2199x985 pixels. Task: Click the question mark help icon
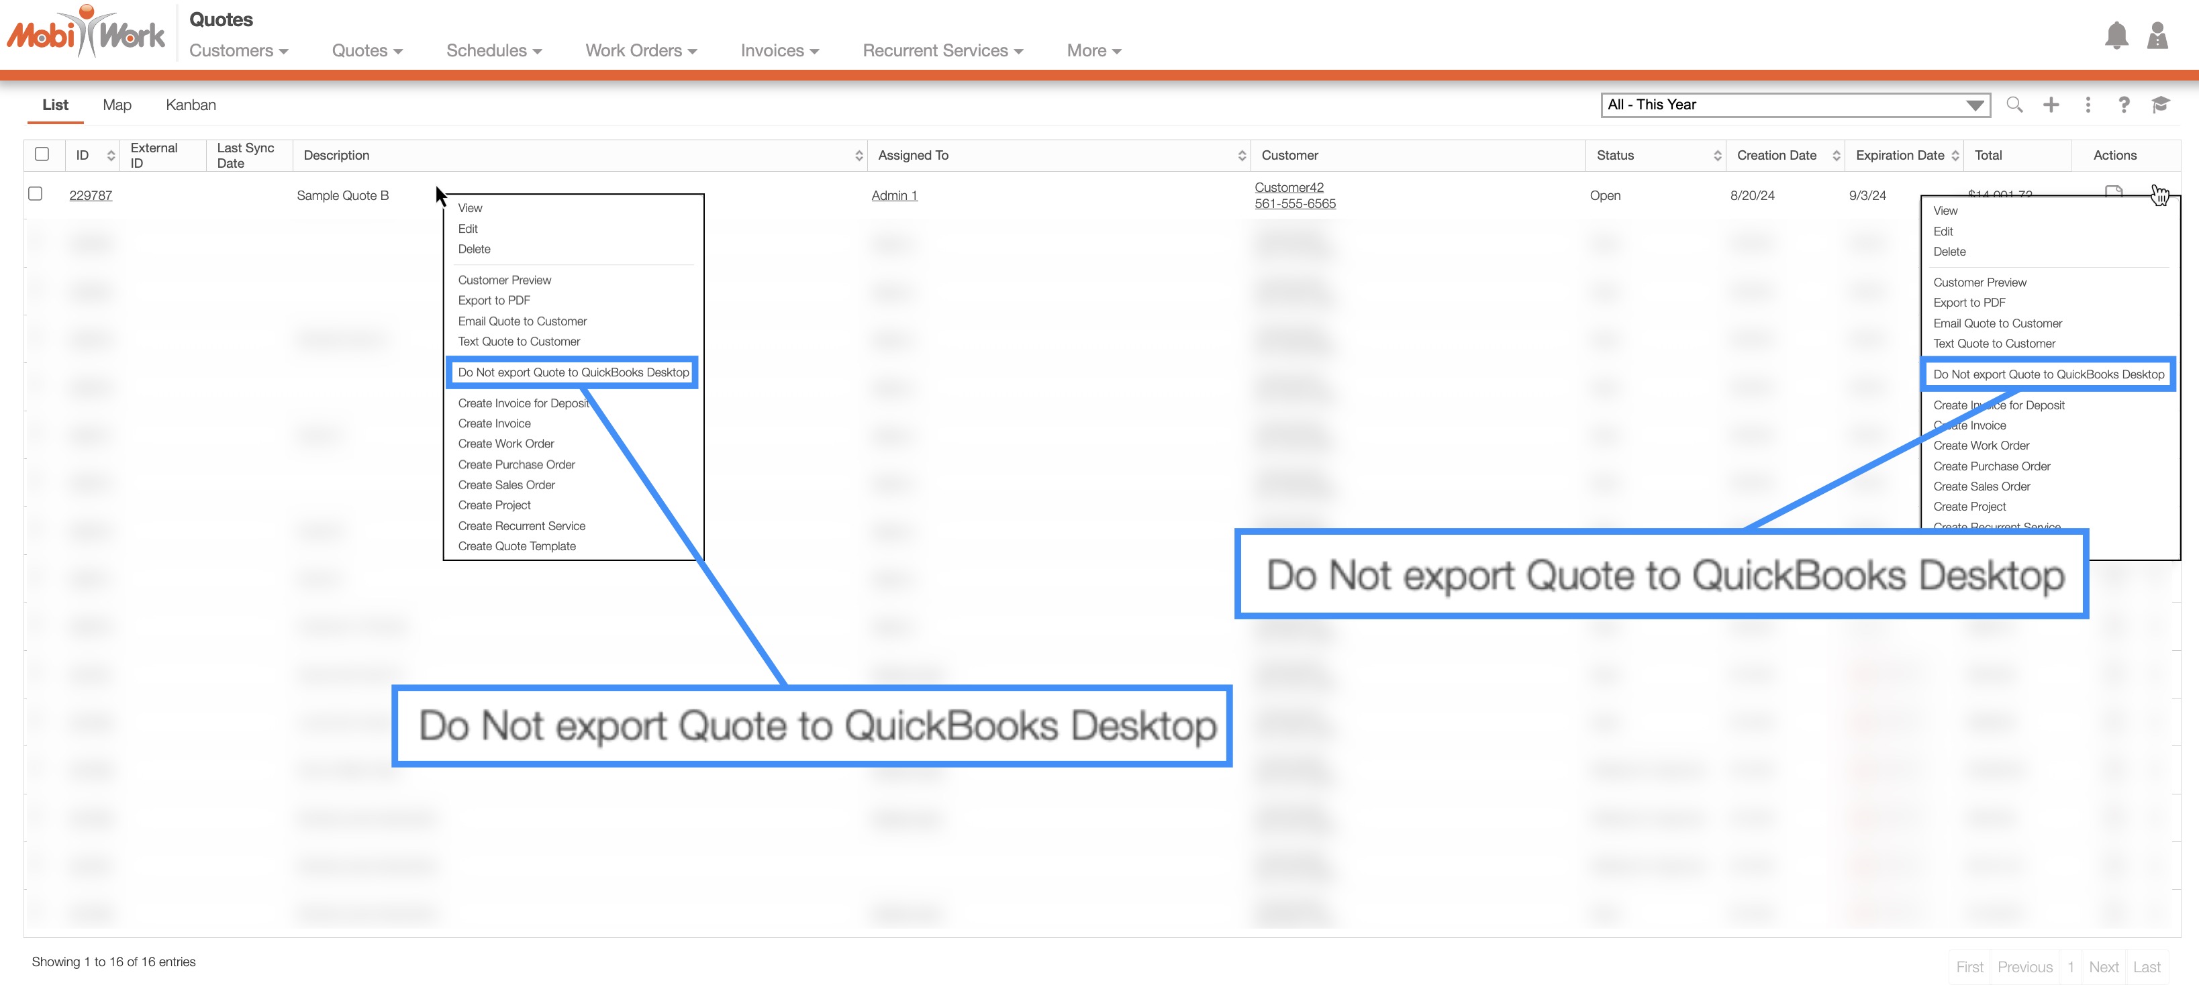(x=2123, y=105)
